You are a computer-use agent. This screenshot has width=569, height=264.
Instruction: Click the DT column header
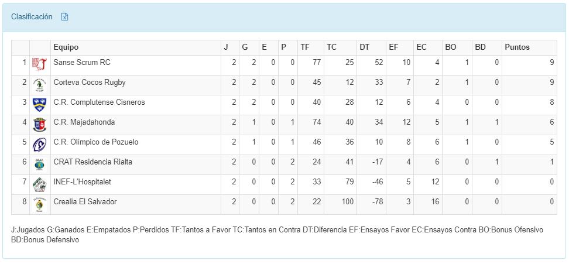coord(364,47)
